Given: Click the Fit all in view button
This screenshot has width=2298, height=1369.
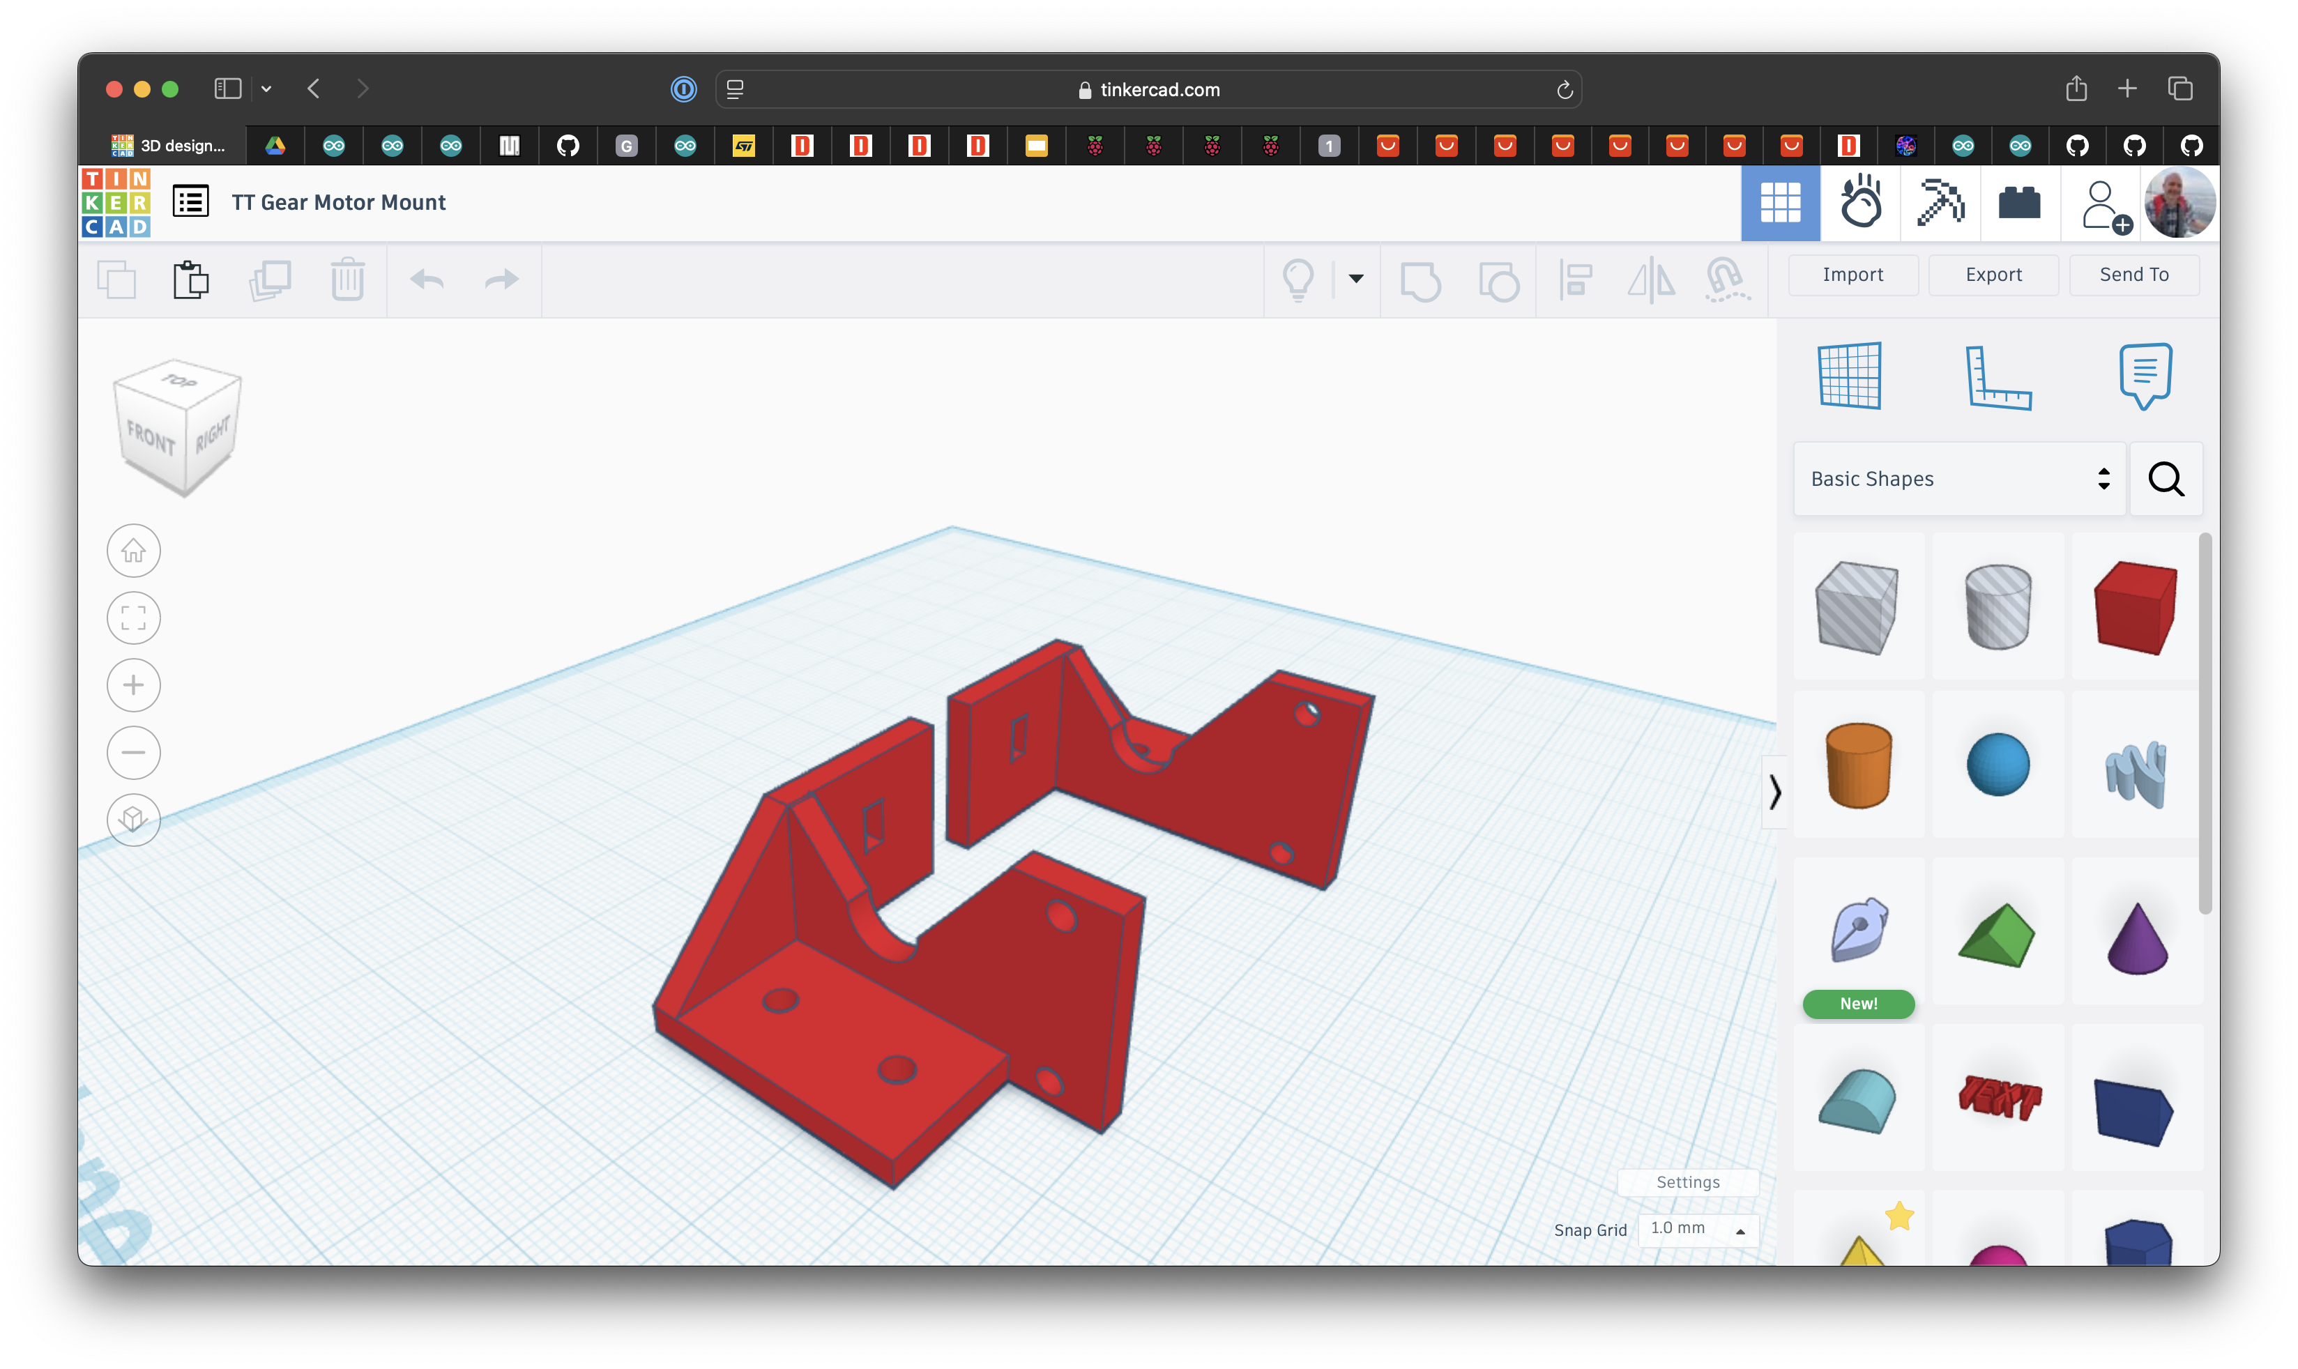Looking at the screenshot, I should point(134,618).
